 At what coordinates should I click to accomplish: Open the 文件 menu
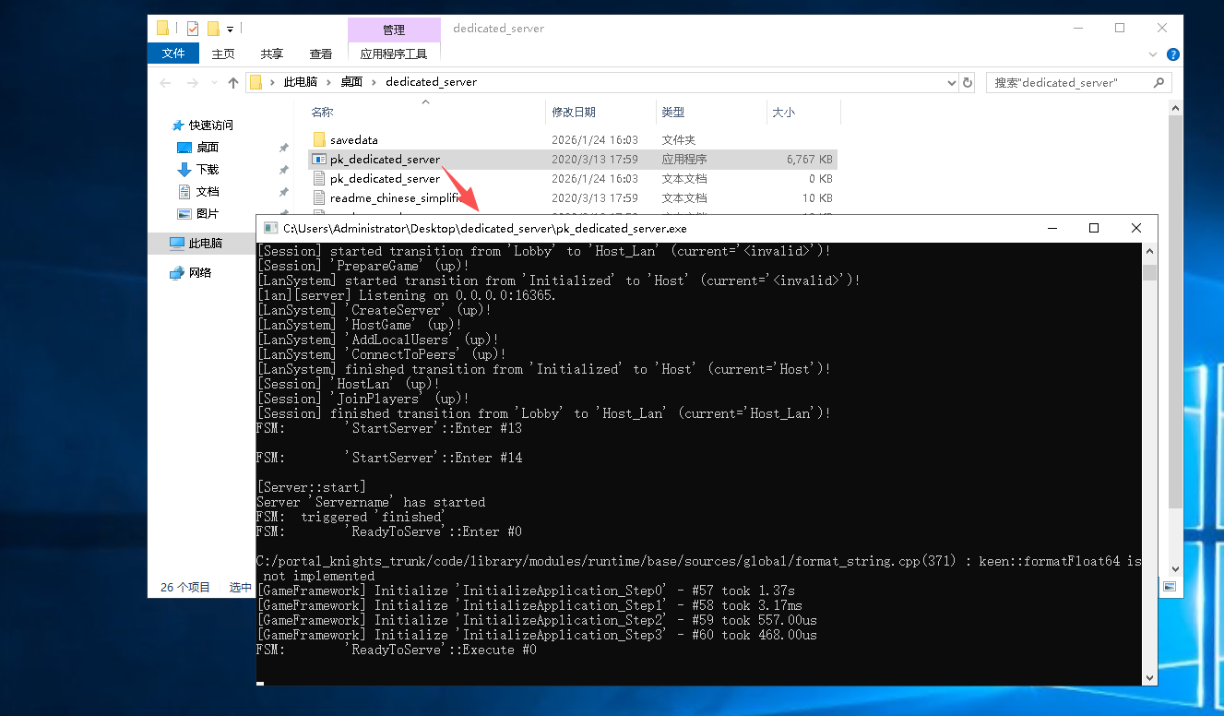(x=173, y=54)
